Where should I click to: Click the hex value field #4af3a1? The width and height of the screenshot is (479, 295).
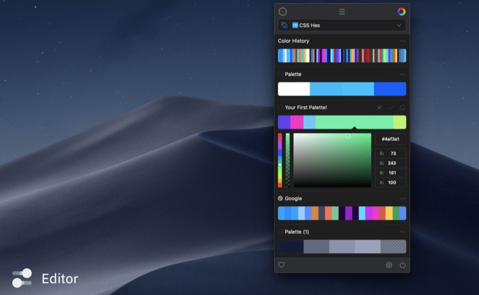click(x=390, y=139)
